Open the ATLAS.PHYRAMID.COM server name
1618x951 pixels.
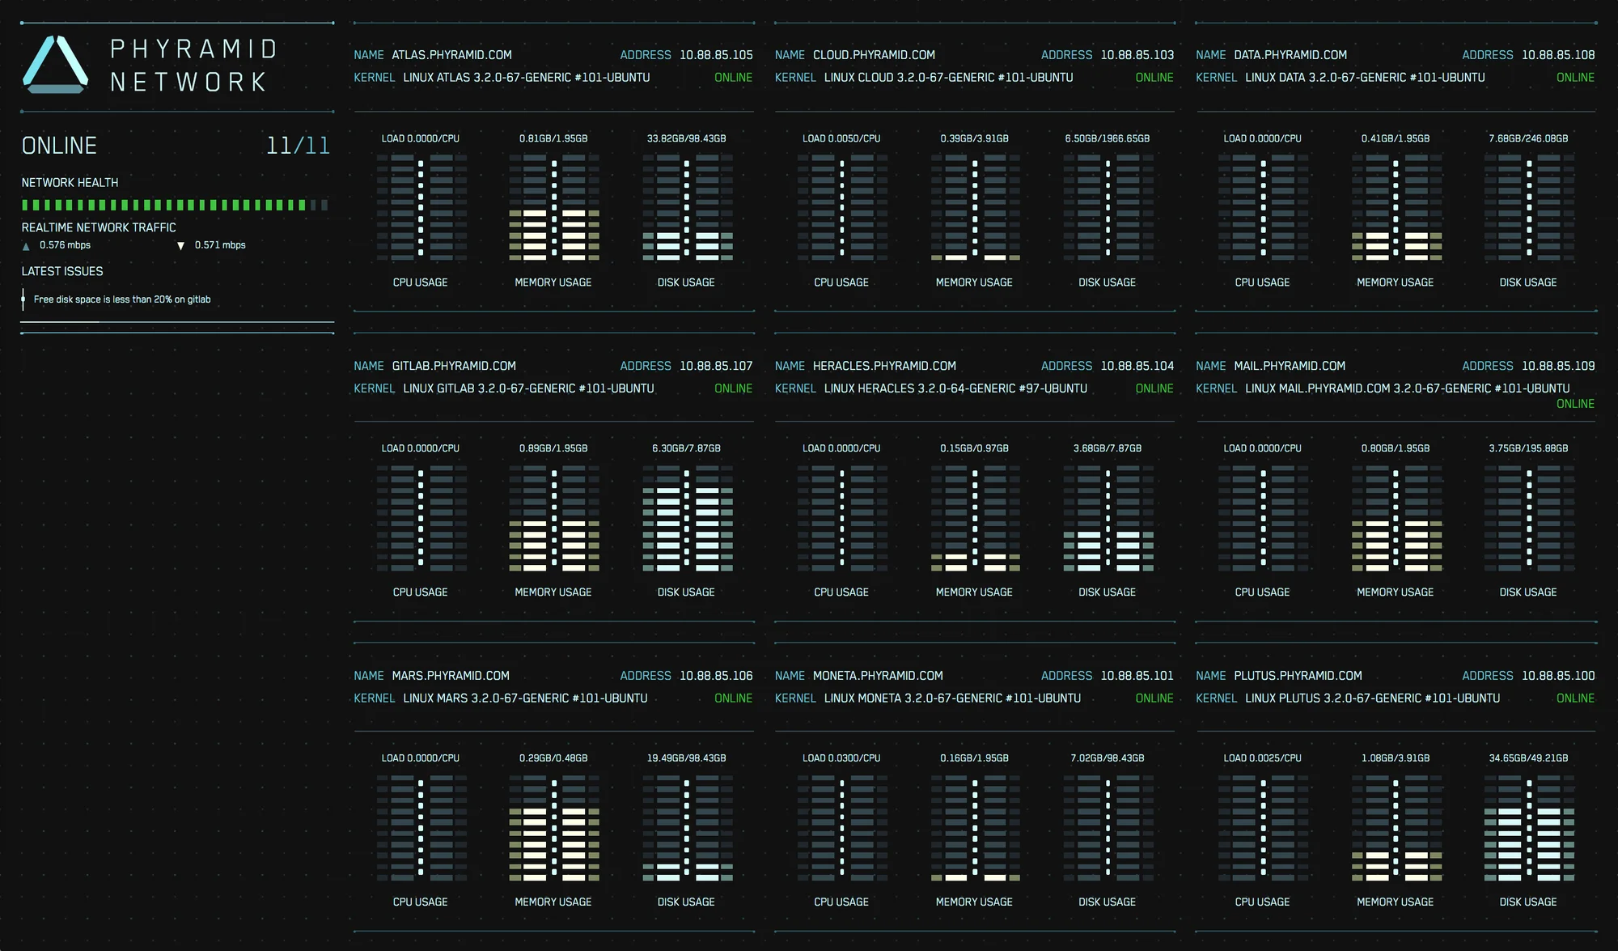point(451,55)
